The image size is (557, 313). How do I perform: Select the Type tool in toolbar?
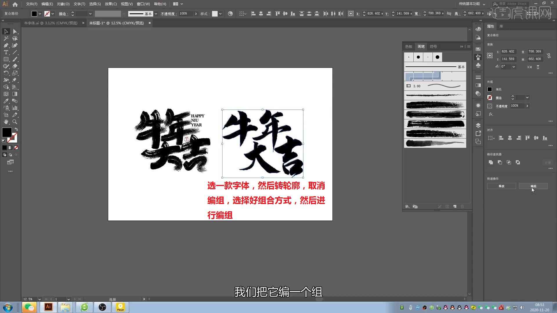tap(6, 52)
